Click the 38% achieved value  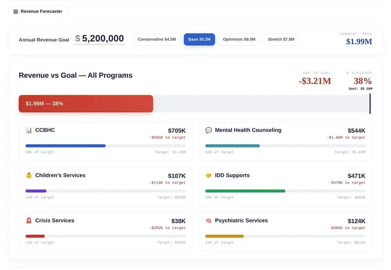(362, 81)
